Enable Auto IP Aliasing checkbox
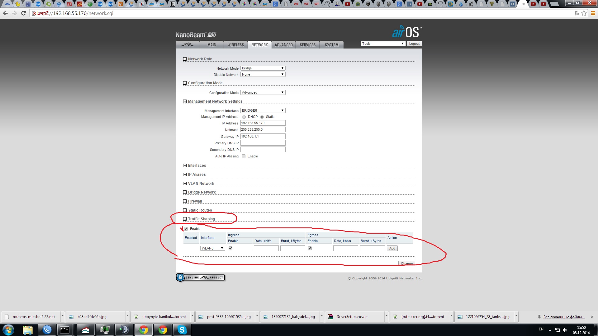This screenshot has width=598, height=336. coord(244,156)
